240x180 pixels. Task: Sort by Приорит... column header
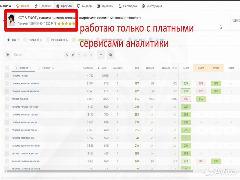point(117,68)
